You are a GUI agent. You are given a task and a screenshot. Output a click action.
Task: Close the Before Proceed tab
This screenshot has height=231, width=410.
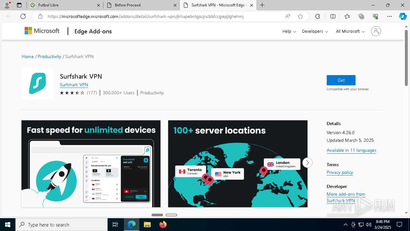pos(175,5)
